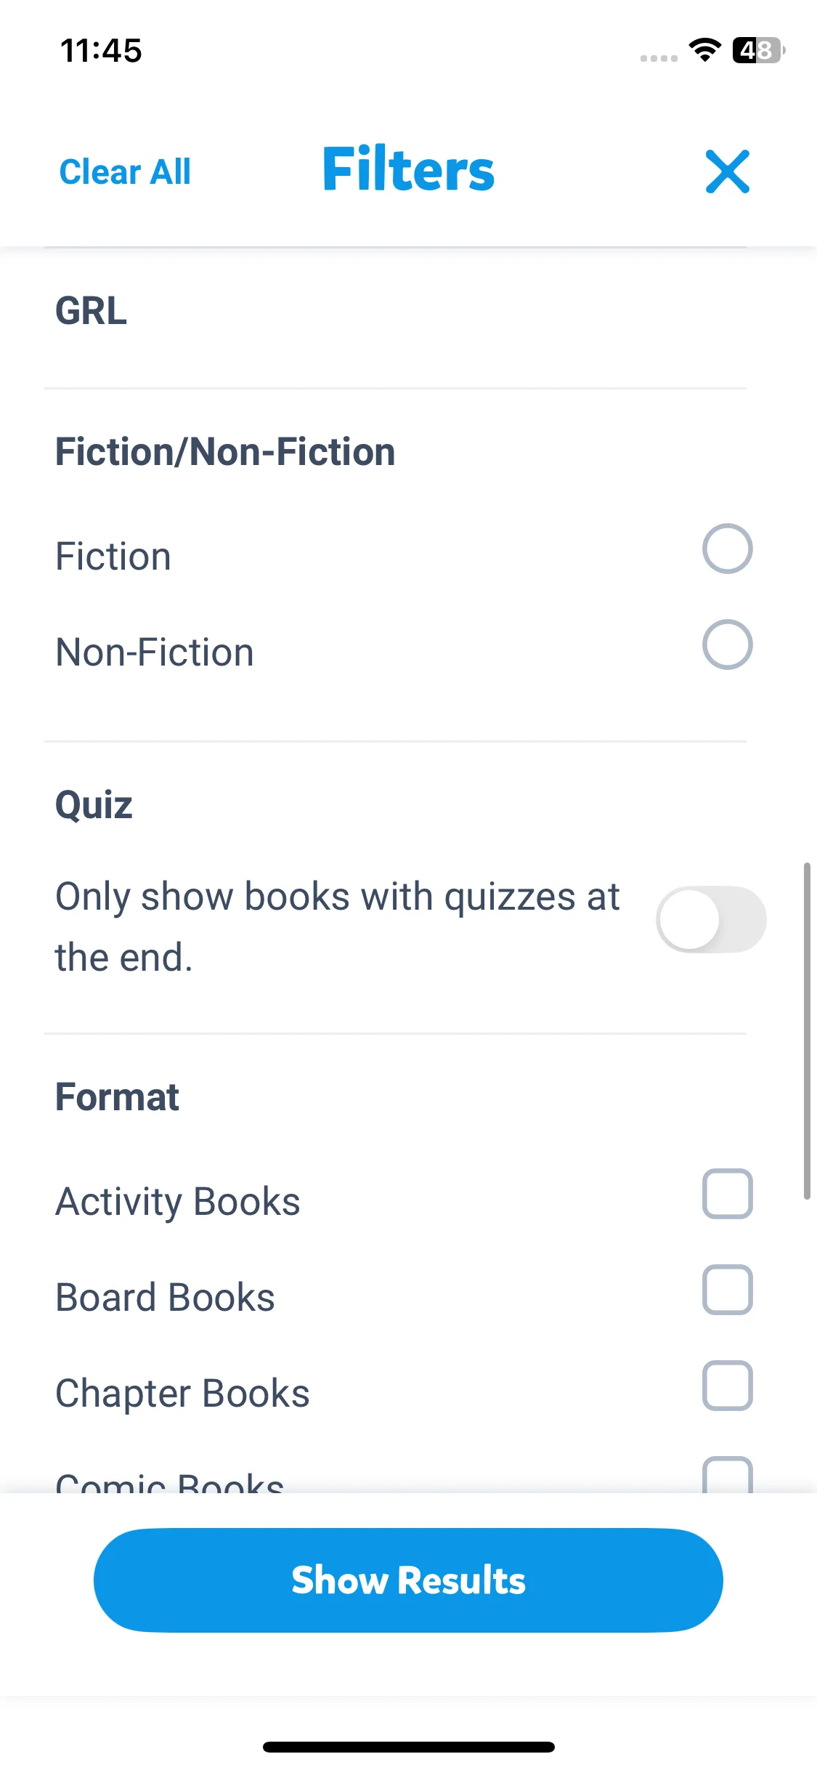
Task: Click the vertical scrollbar on the filter list
Action: pyautogui.click(x=806, y=1030)
